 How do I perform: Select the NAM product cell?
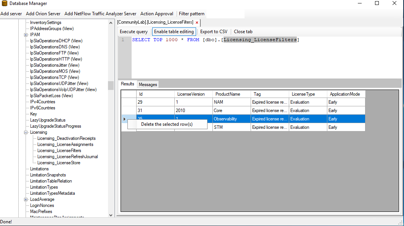pyautogui.click(x=232, y=102)
